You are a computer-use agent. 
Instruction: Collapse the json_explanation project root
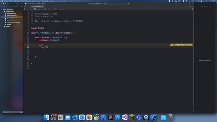tap(2, 9)
